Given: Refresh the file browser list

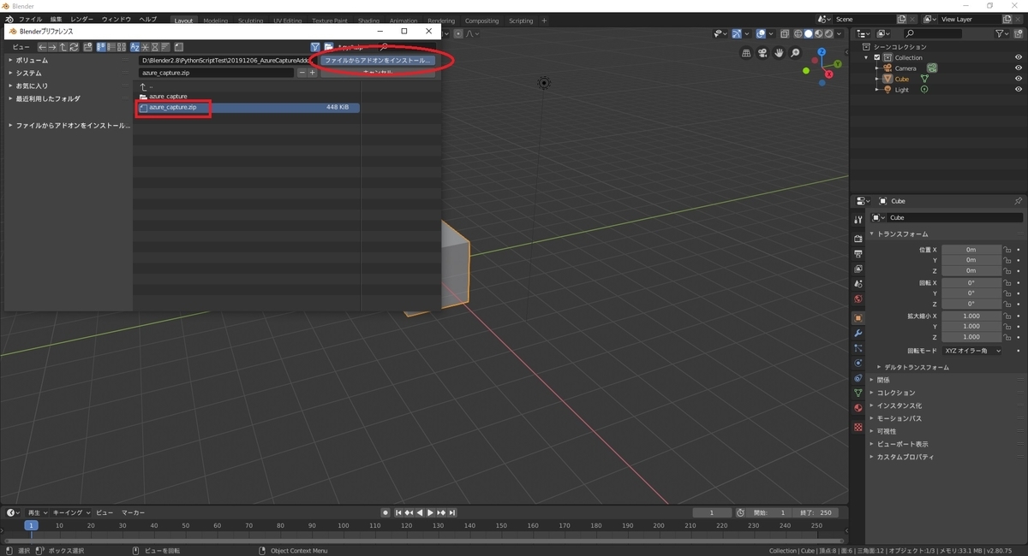Looking at the screenshot, I should pyautogui.click(x=74, y=47).
